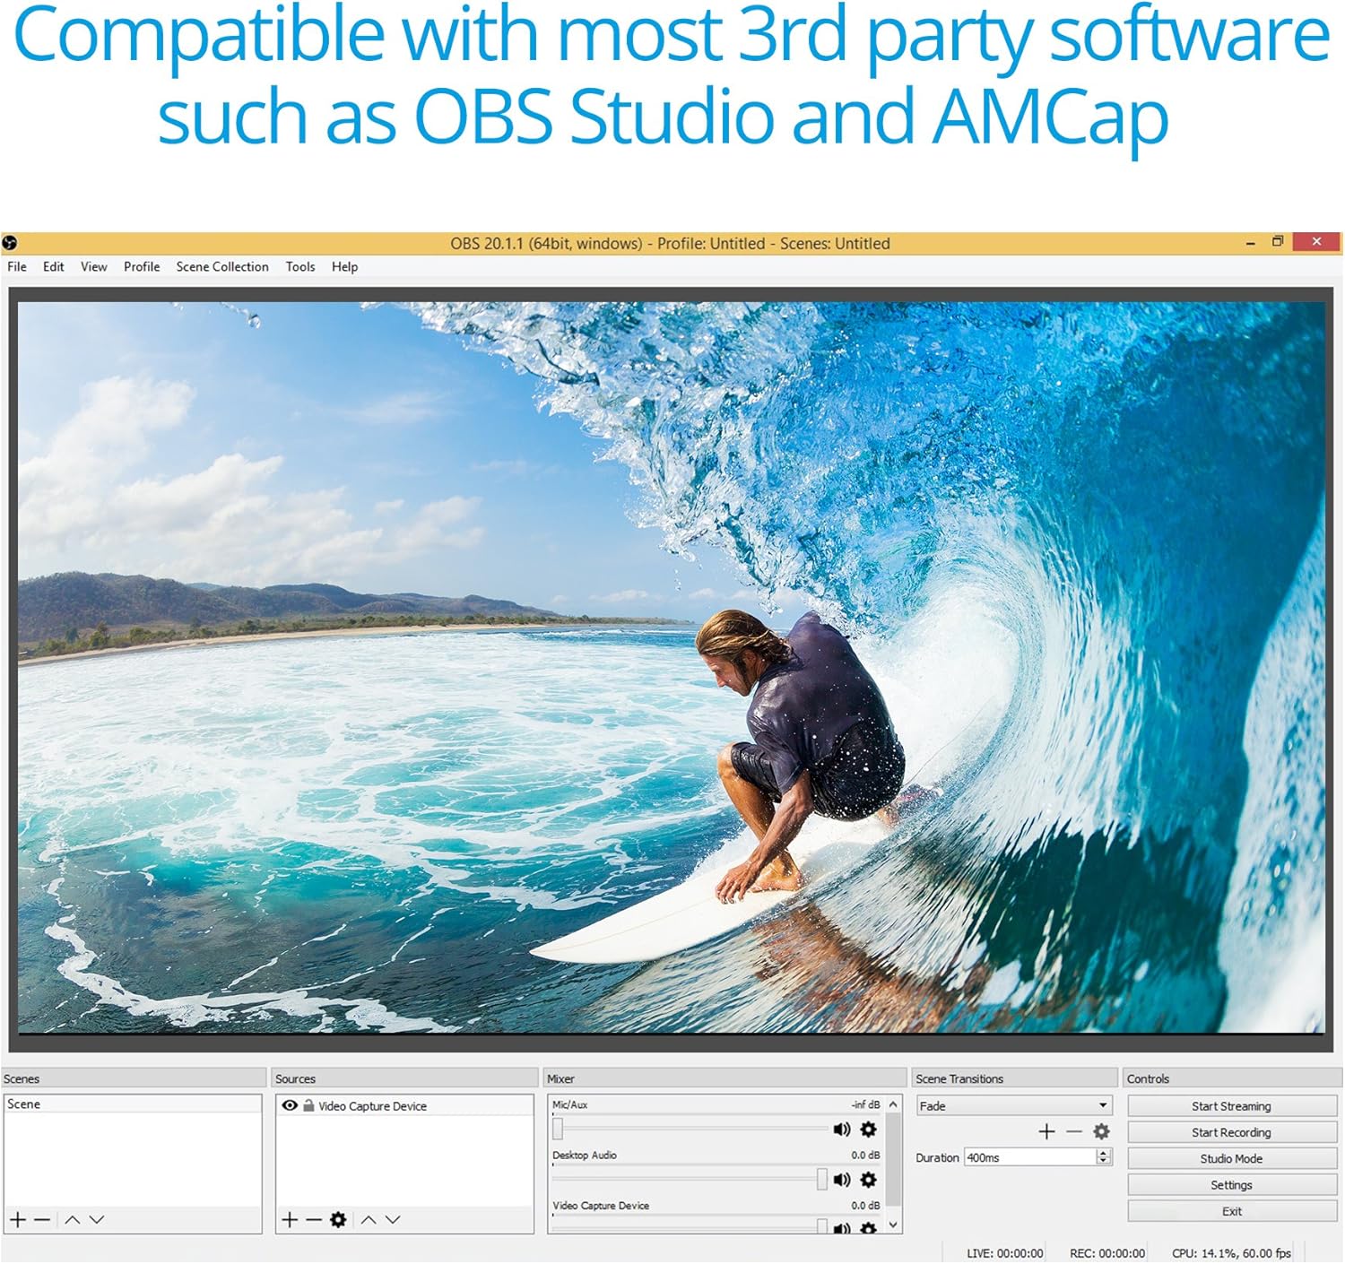Remove the selected source with the minus icon
1345x1264 pixels.
pos(314,1220)
